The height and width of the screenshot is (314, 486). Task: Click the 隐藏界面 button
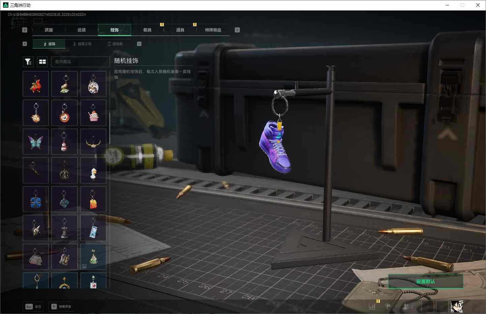point(62,307)
